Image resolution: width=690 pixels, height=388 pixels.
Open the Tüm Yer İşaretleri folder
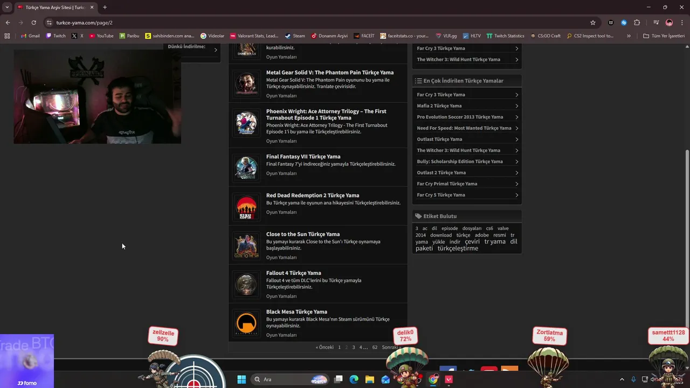click(664, 36)
